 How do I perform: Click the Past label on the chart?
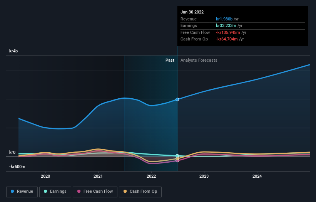click(170, 61)
